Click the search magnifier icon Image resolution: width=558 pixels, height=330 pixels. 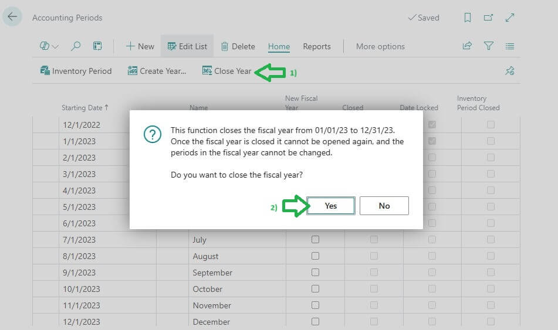(x=76, y=46)
